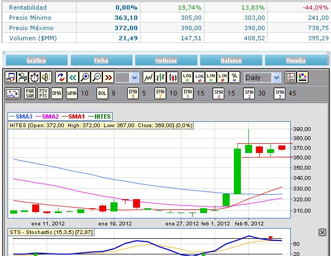Click the stopwatch timer icon
The width and height of the screenshot is (331, 256).
[x=34, y=77]
